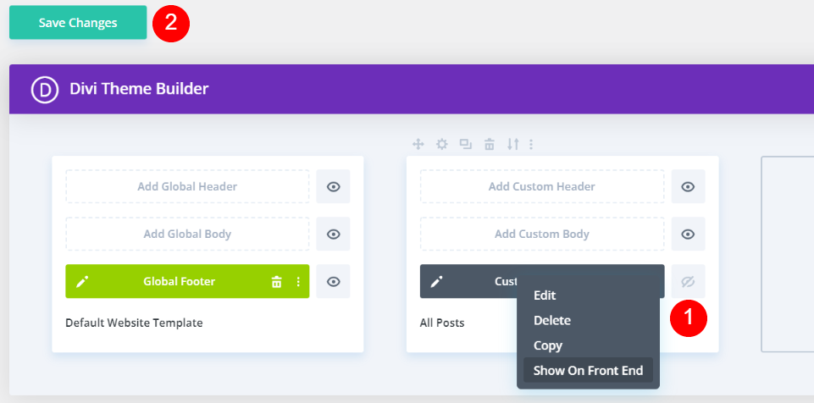Viewport: 814px width, 403px height.
Task: Click the green Global Footer bar
Action: 187,281
